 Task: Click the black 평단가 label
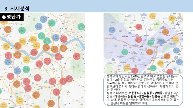click(12, 17)
